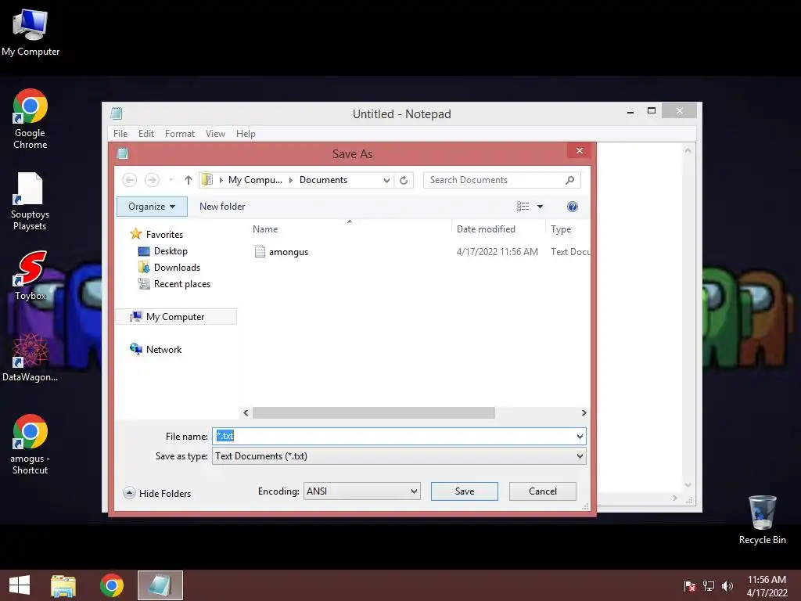Select Downloads in Favorites
The image size is (801, 601).
tap(177, 268)
